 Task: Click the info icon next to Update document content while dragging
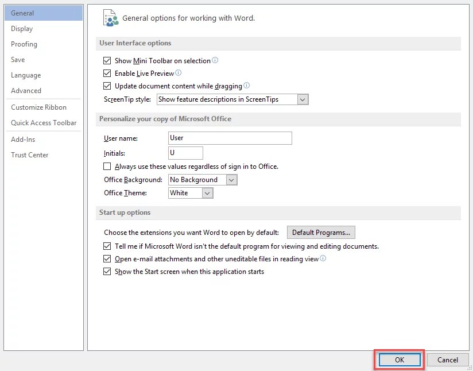[247, 86]
